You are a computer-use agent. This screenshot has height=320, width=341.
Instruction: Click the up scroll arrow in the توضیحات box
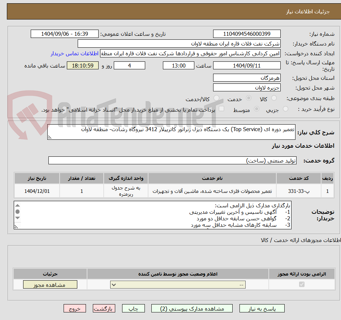pyautogui.click(x=17, y=205)
